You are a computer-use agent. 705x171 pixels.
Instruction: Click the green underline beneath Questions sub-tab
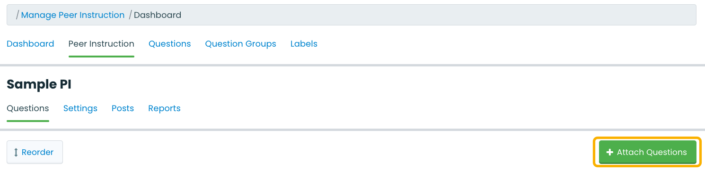click(28, 121)
